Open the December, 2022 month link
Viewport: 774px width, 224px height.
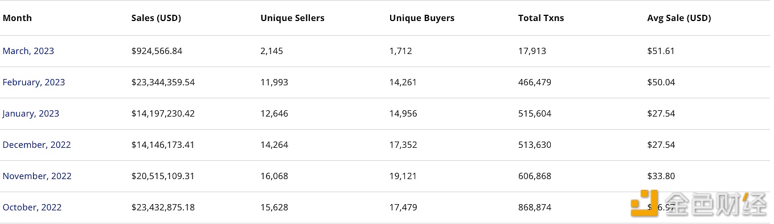coord(37,145)
